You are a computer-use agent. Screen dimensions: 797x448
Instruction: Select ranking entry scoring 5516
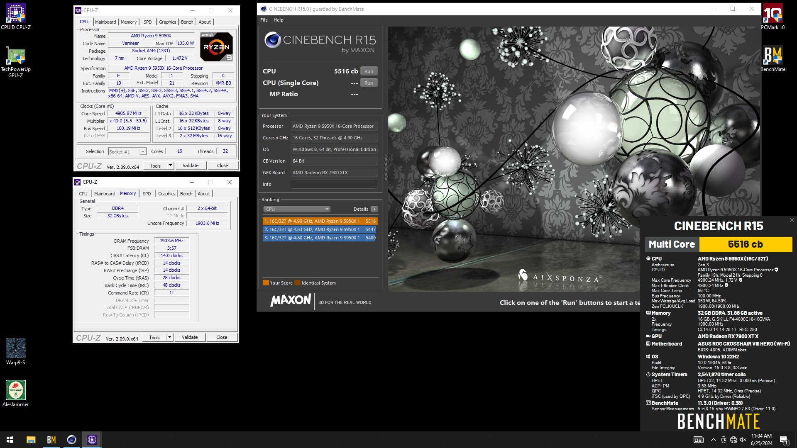pyautogui.click(x=320, y=221)
